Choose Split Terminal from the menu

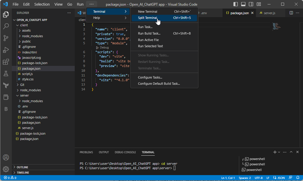click(164, 18)
